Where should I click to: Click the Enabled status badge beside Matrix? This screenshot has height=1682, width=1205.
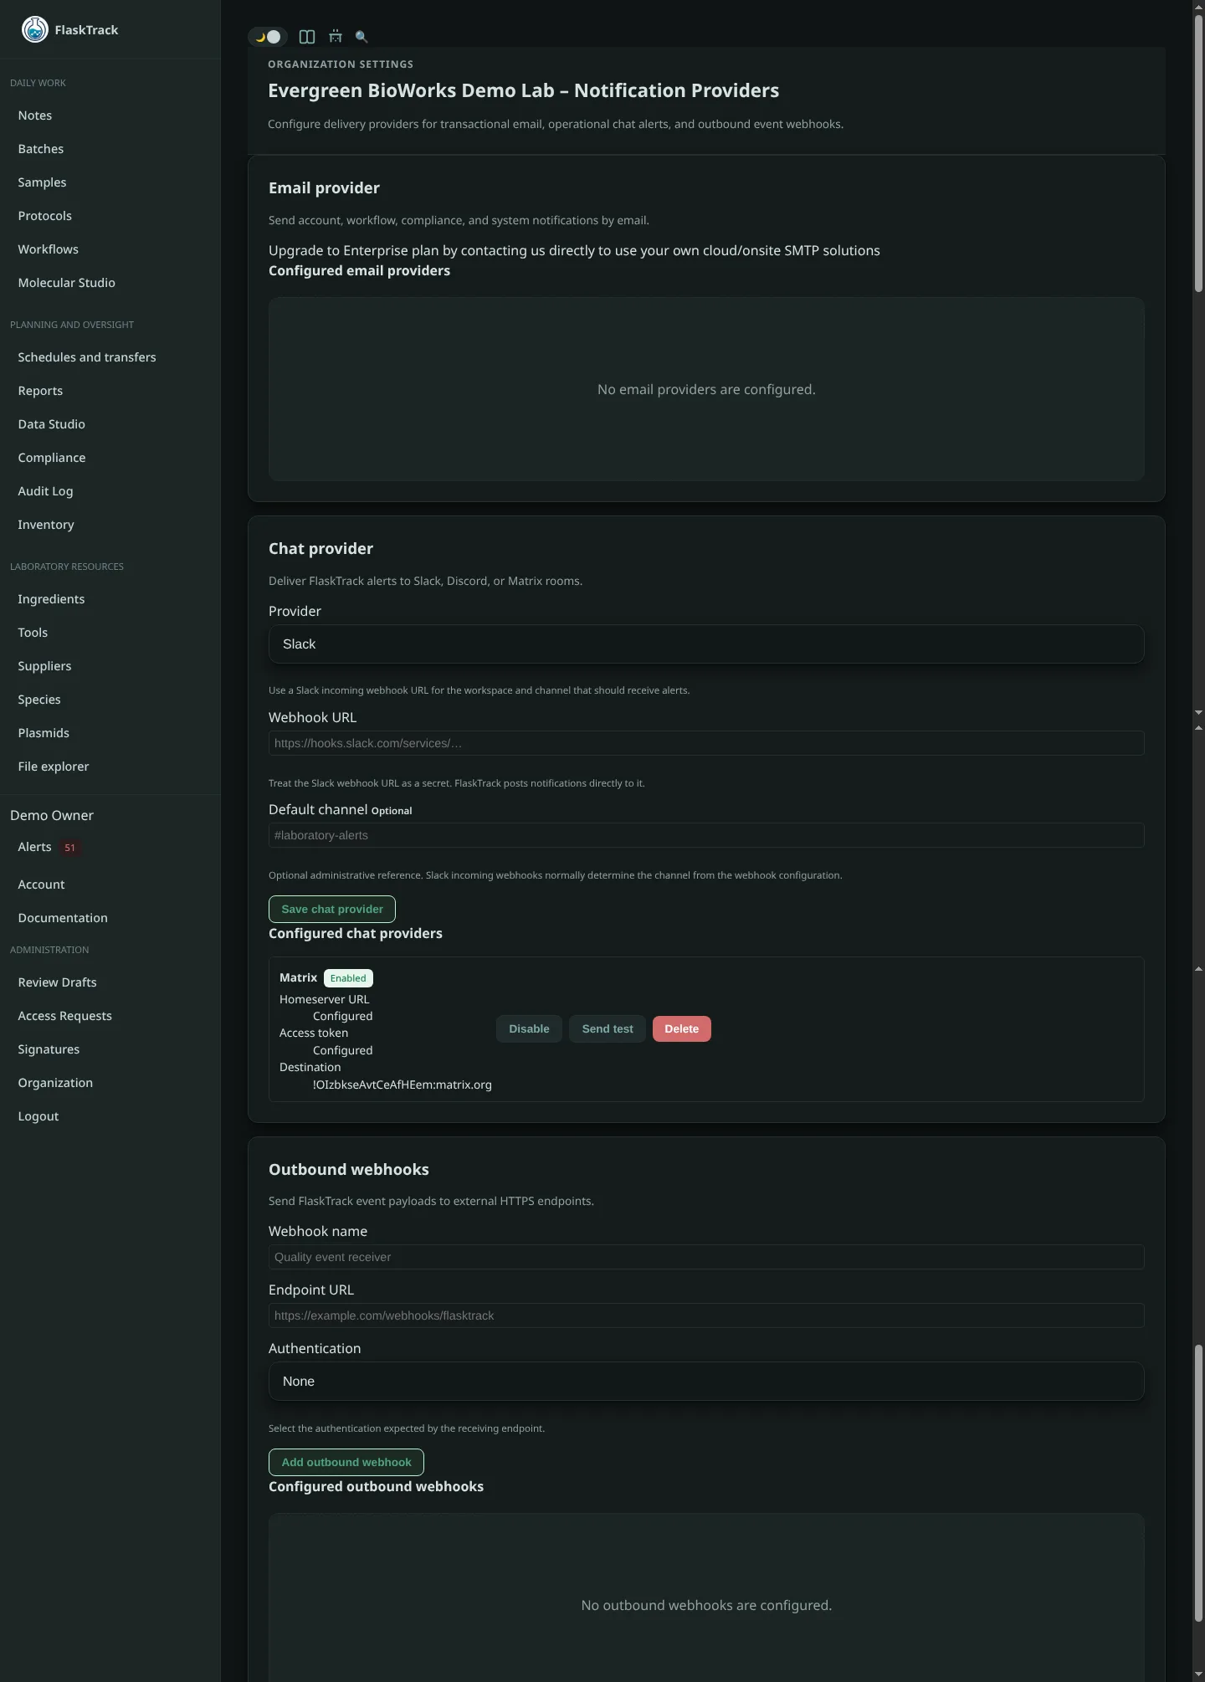[348, 978]
